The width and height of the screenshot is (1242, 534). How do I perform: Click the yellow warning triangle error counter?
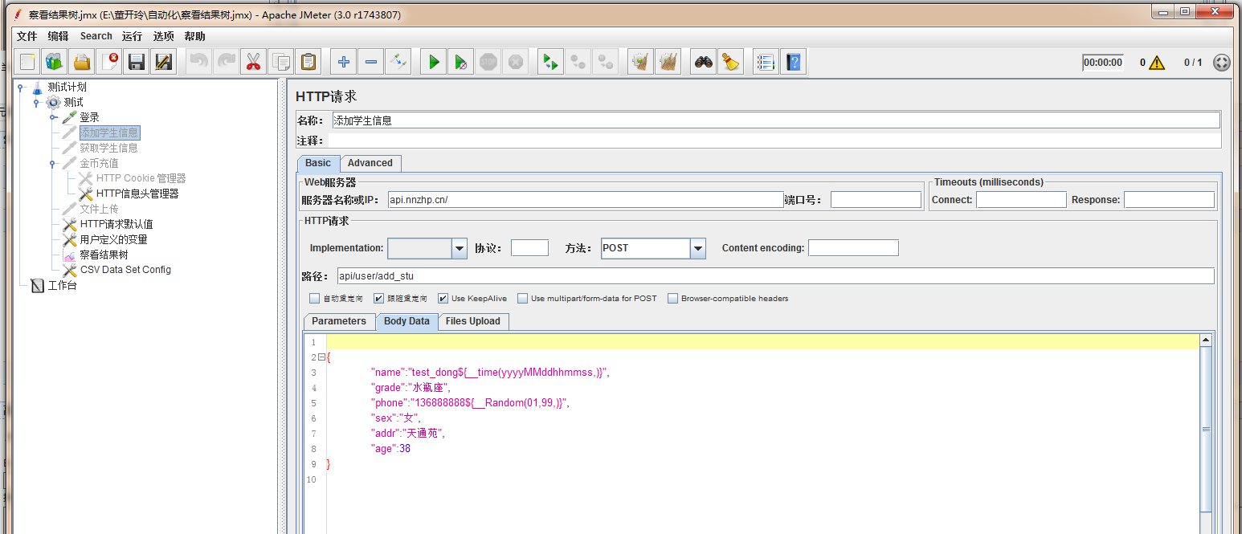coord(1157,63)
